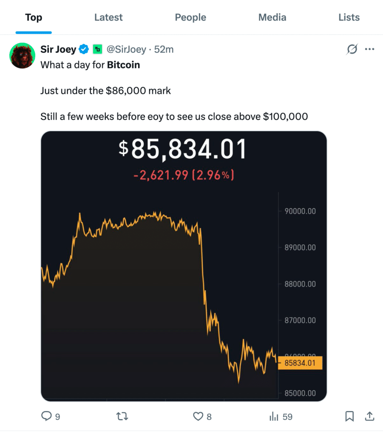The image size is (383, 435).
Task: Open the Media tab
Action: pyautogui.click(x=272, y=17)
